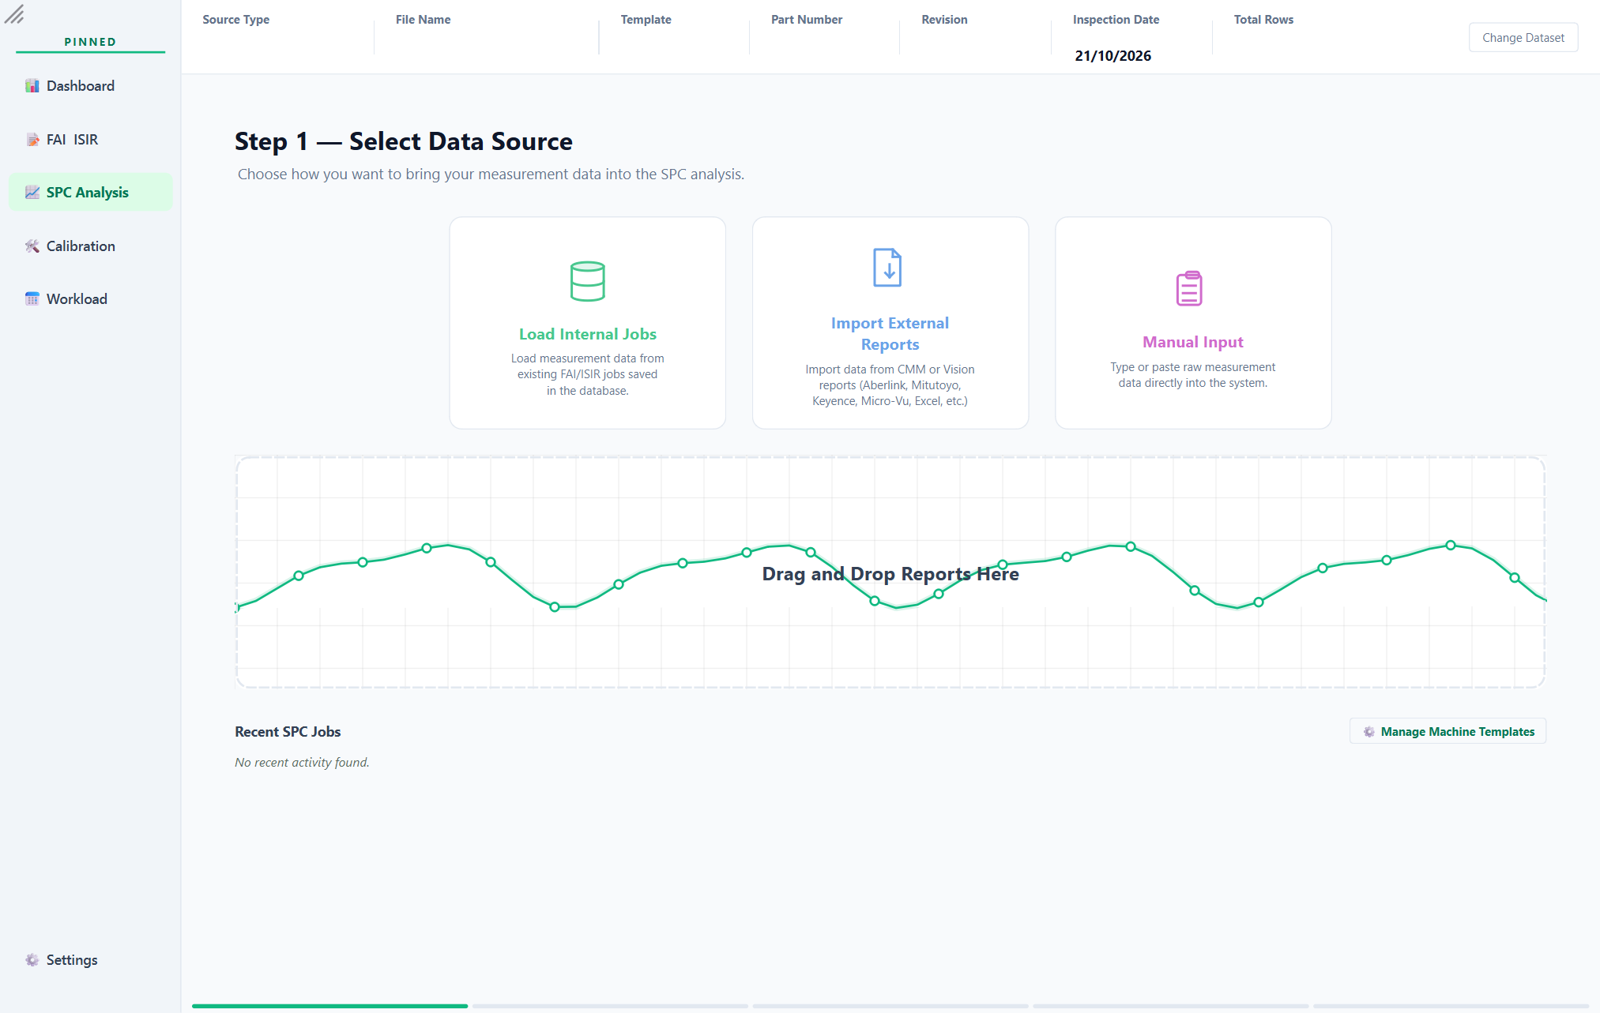Image resolution: width=1600 pixels, height=1013 pixels.
Task: Click the Step 1 Select Data Source heading
Action: (x=404, y=141)
